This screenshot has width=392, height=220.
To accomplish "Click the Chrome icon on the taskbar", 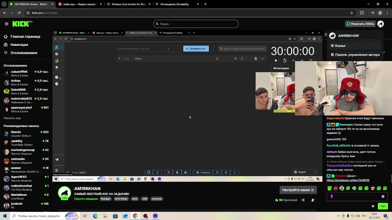I will [135, 216].
